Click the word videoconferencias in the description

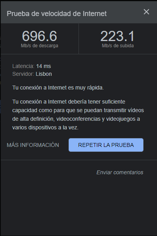(x=78, y=119)
